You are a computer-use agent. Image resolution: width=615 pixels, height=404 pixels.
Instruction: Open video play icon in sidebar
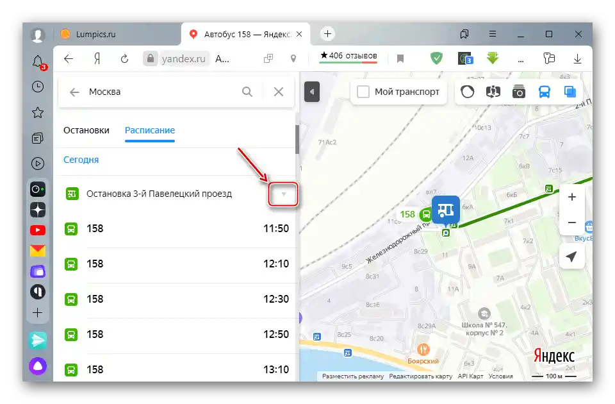pyautogui.click(x=38, y=164)
